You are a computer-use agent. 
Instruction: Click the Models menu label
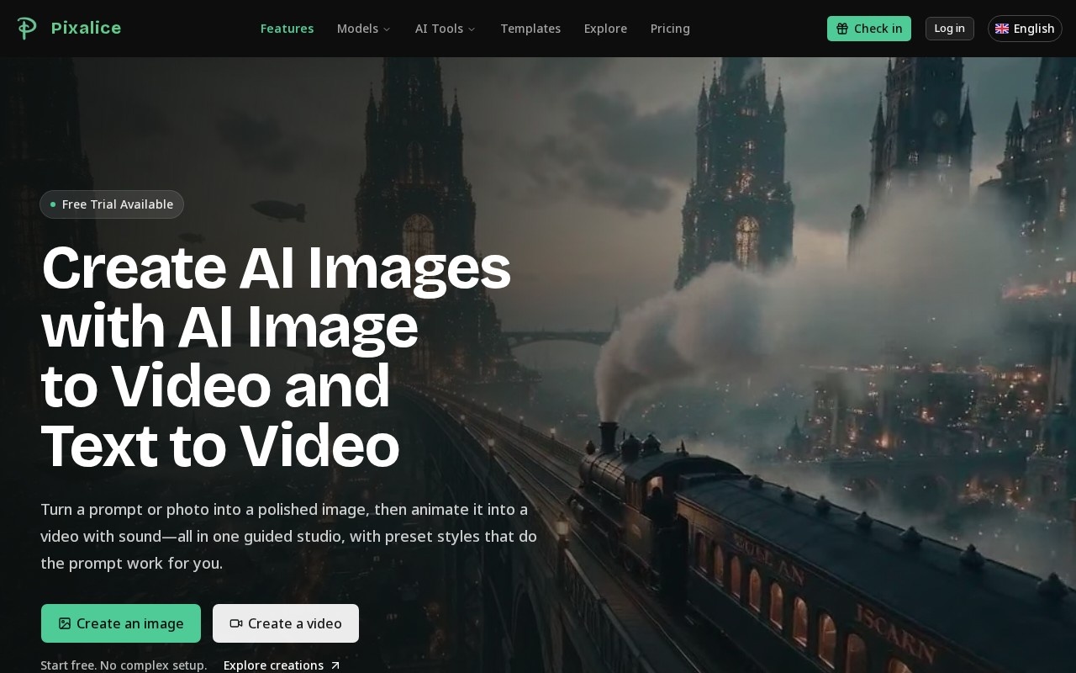point(357,29)
